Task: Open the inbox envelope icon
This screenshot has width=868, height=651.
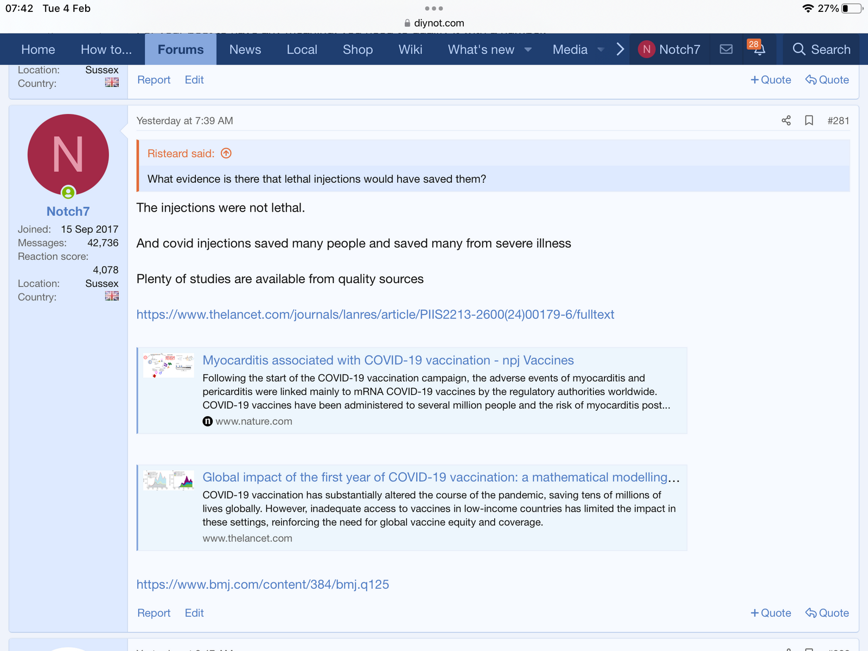Action: pos(726,49)
